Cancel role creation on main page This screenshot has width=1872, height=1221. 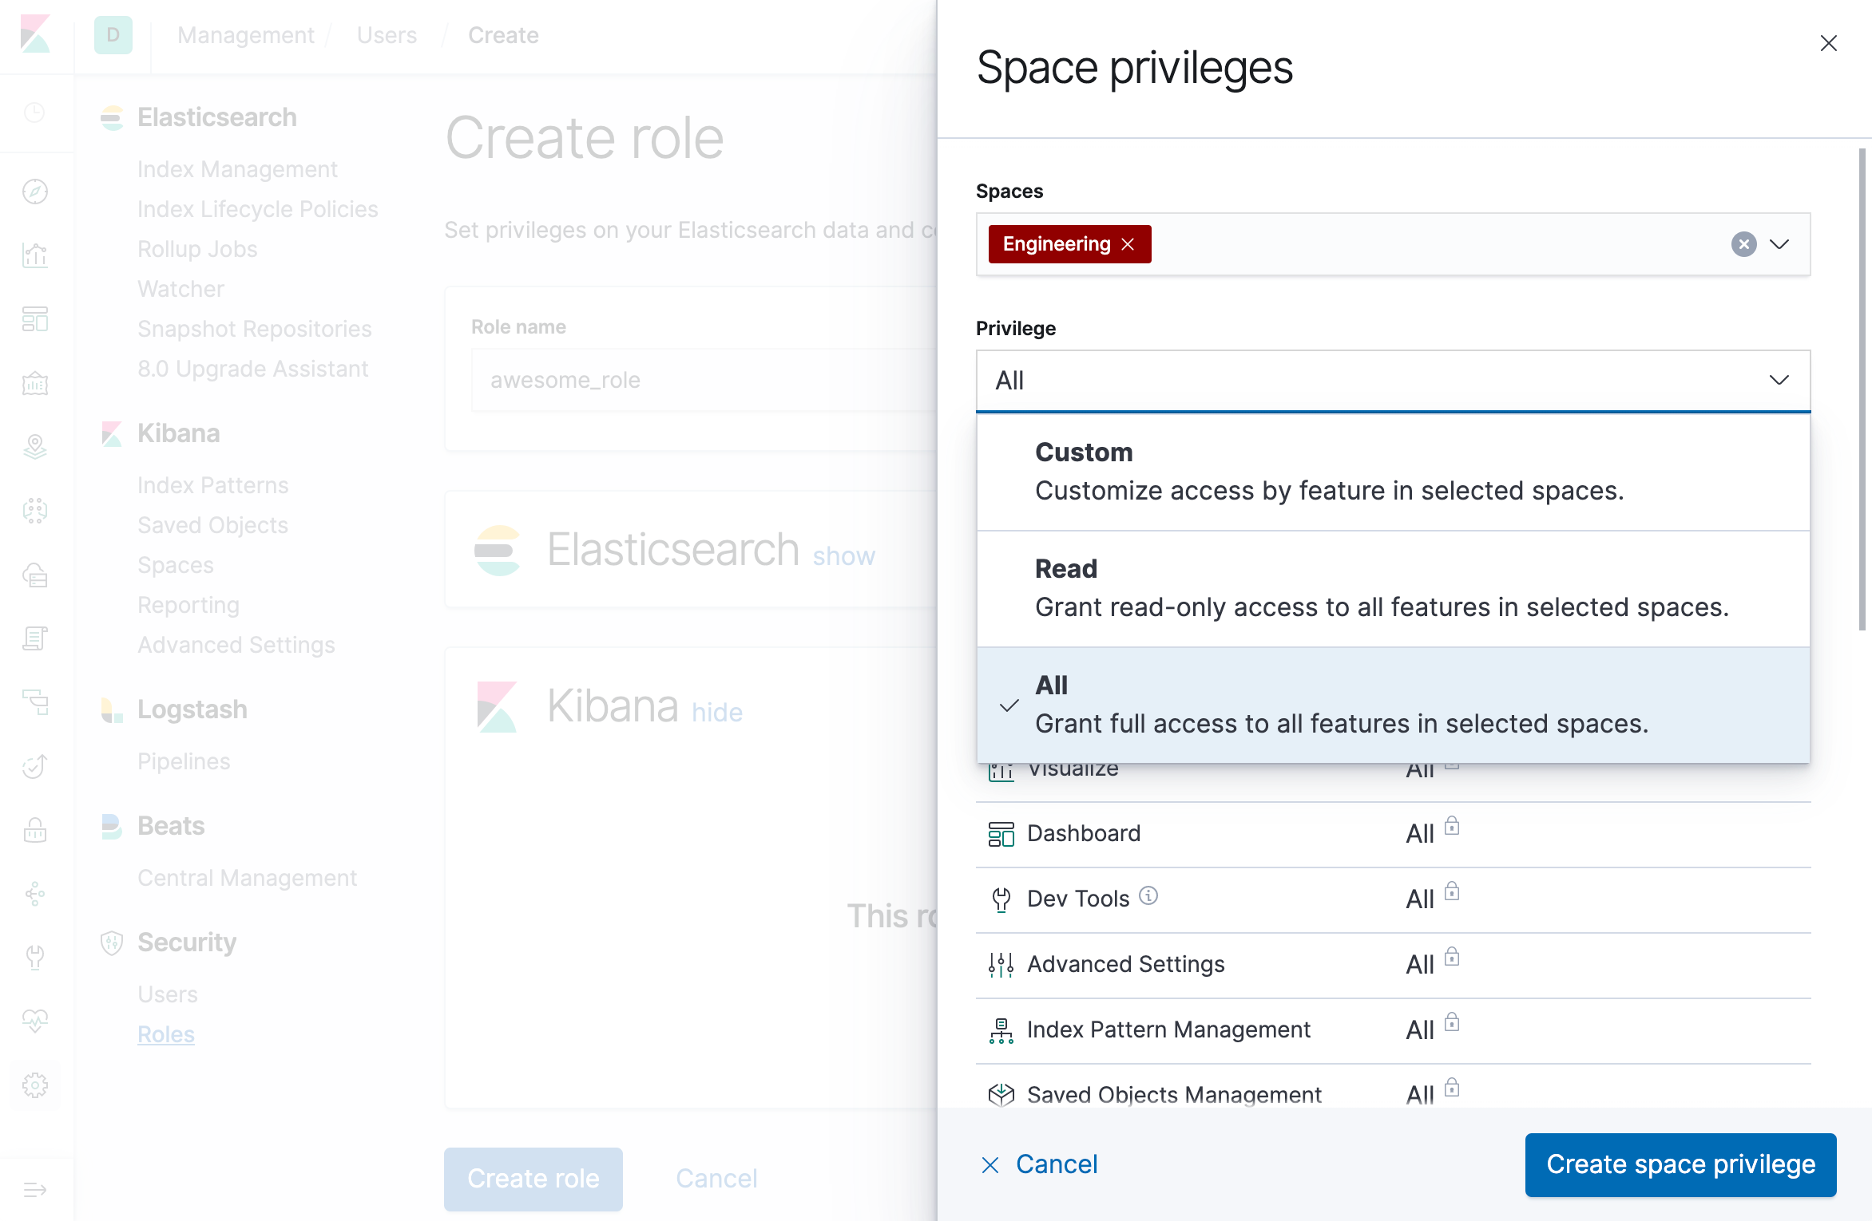tap(716, 1179)
